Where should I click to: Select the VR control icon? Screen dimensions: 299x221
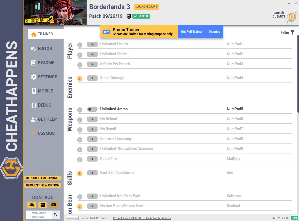coord(43,205)
